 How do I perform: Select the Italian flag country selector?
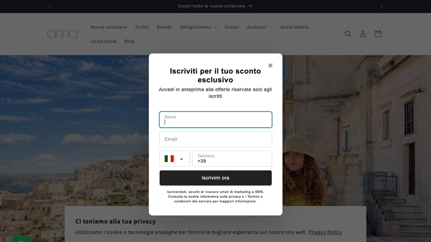175,159
